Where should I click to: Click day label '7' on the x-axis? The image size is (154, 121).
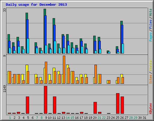37,118
